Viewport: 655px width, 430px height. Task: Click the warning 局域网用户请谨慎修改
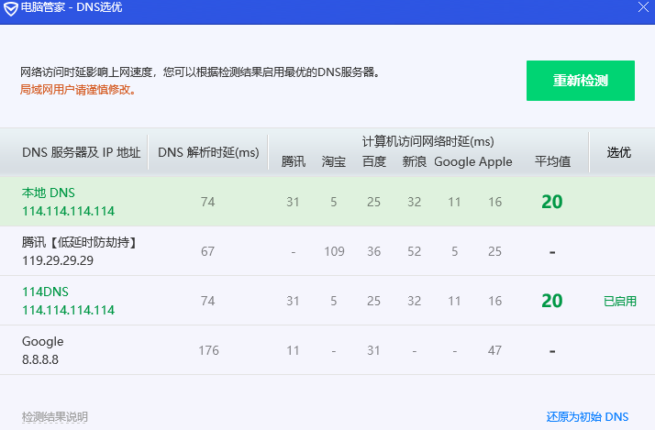point(79,90)
